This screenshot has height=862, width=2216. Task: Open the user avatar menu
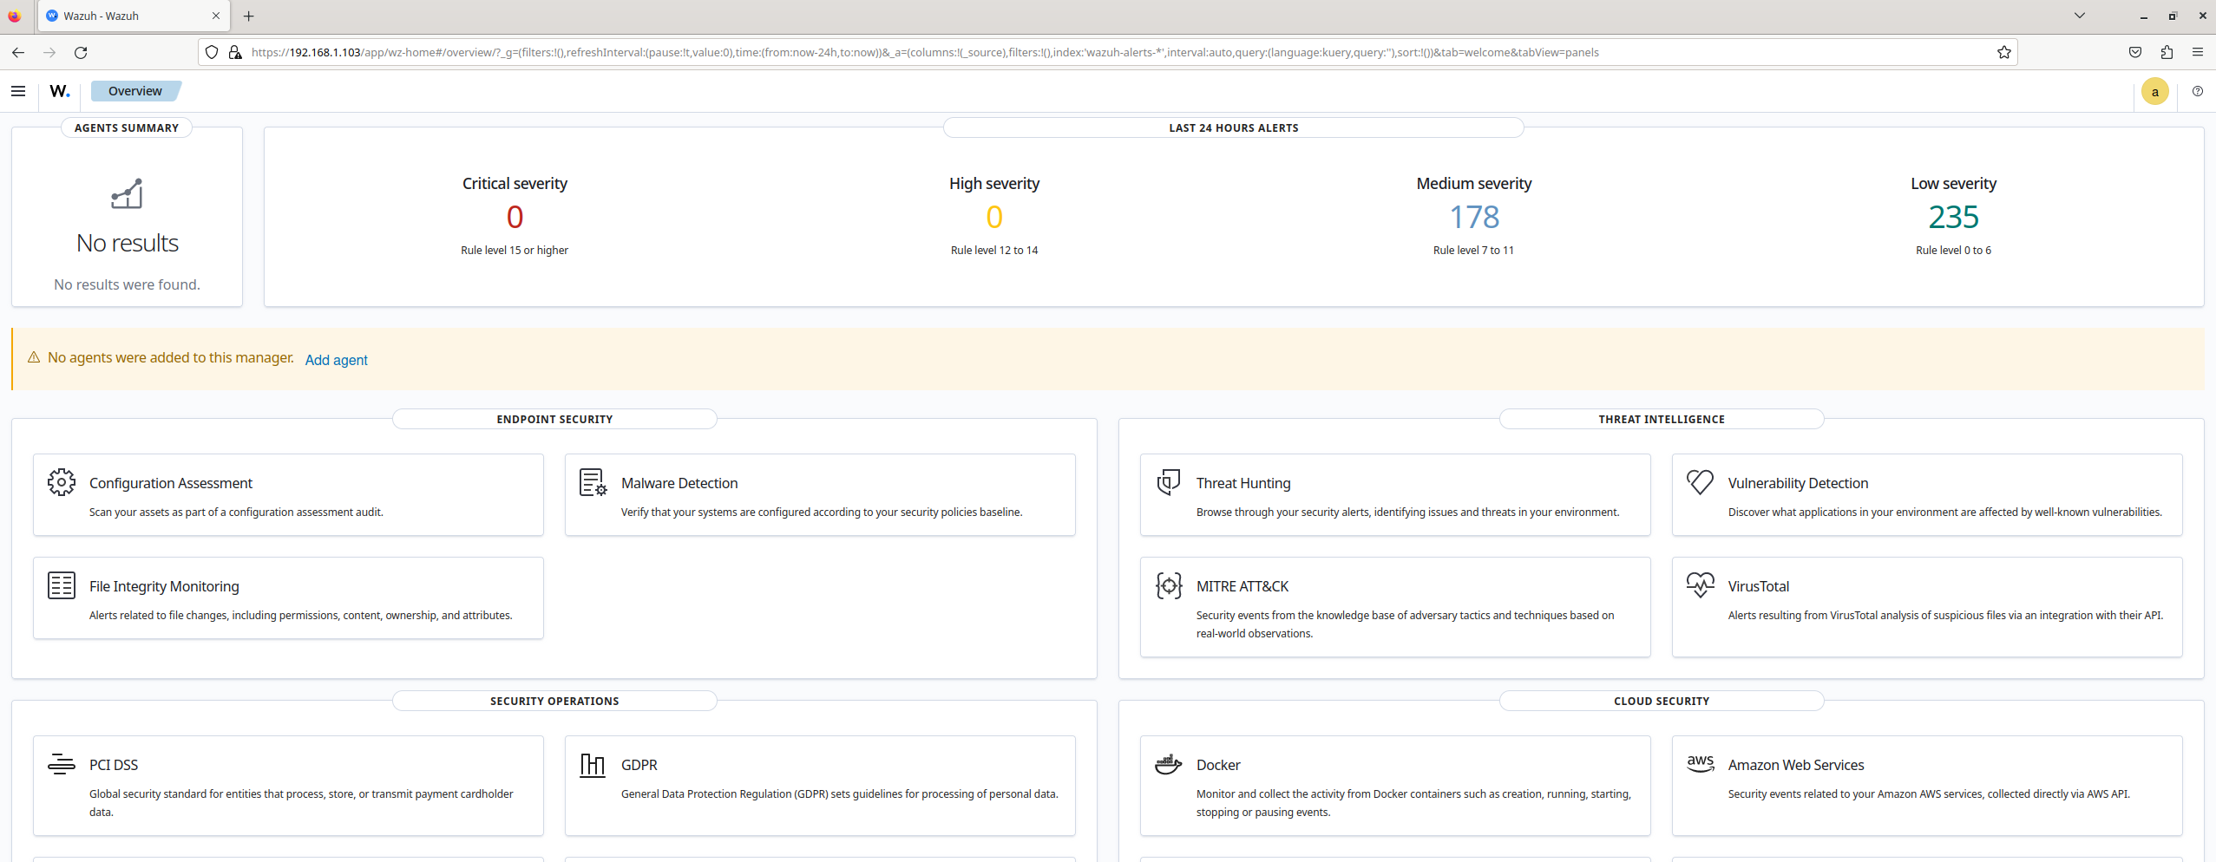2154,91
